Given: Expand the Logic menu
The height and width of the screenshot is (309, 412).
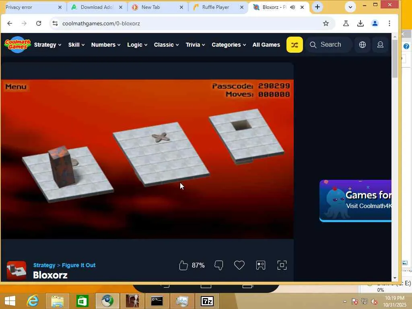Looking at the screenshot, I should coord(137,45).
